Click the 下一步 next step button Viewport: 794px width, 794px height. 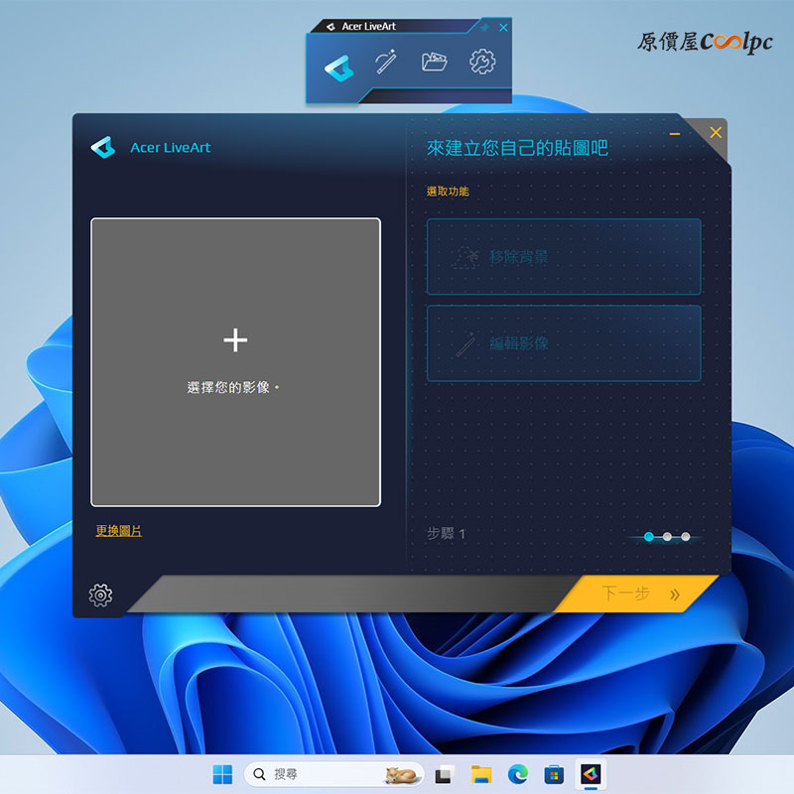(x=639, y=594)
